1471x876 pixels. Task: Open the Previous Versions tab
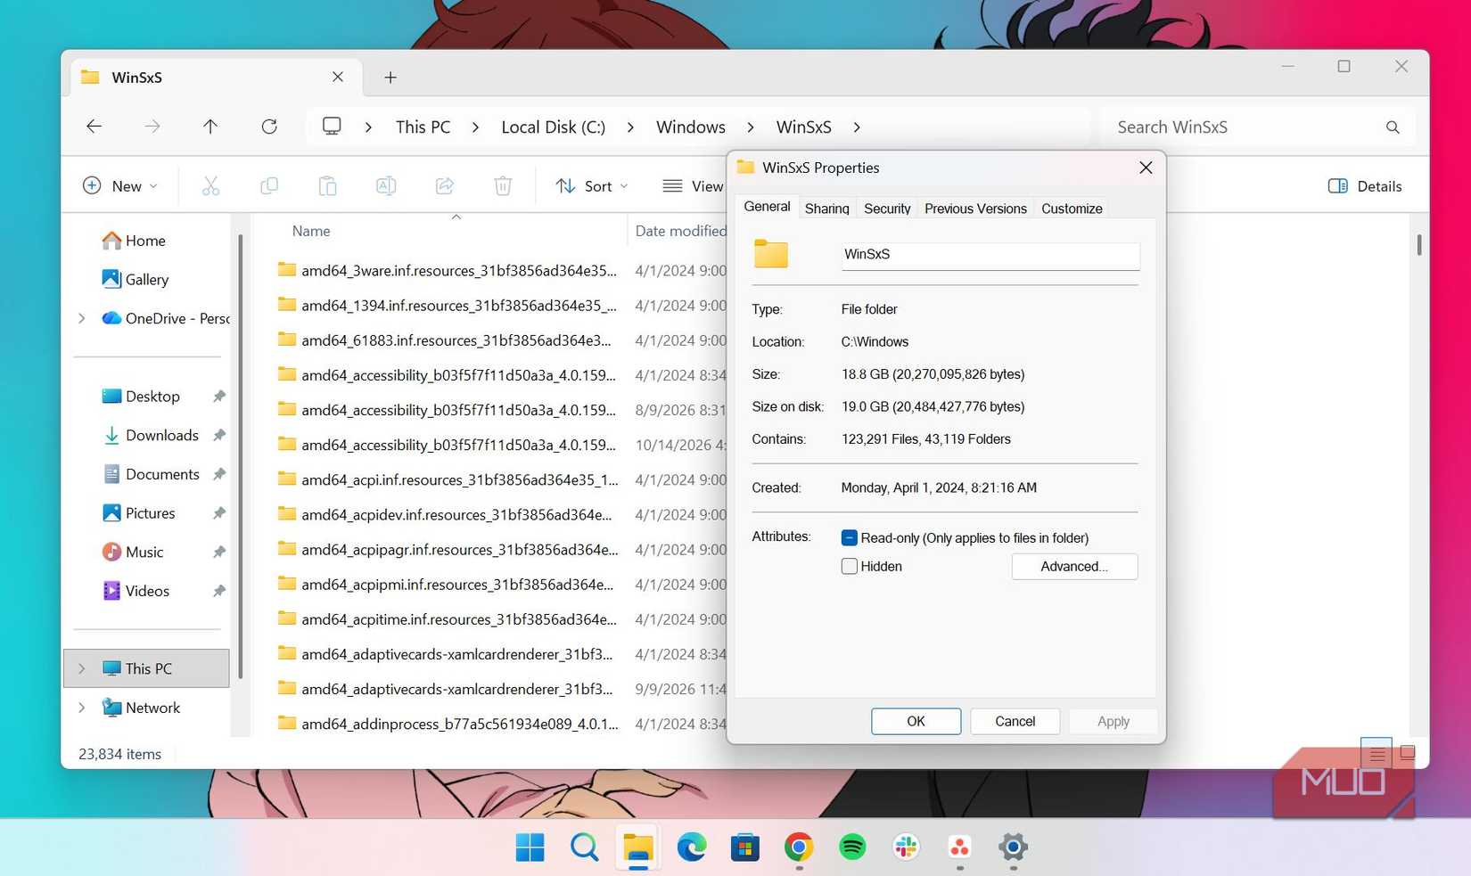(x=975, y=209)
